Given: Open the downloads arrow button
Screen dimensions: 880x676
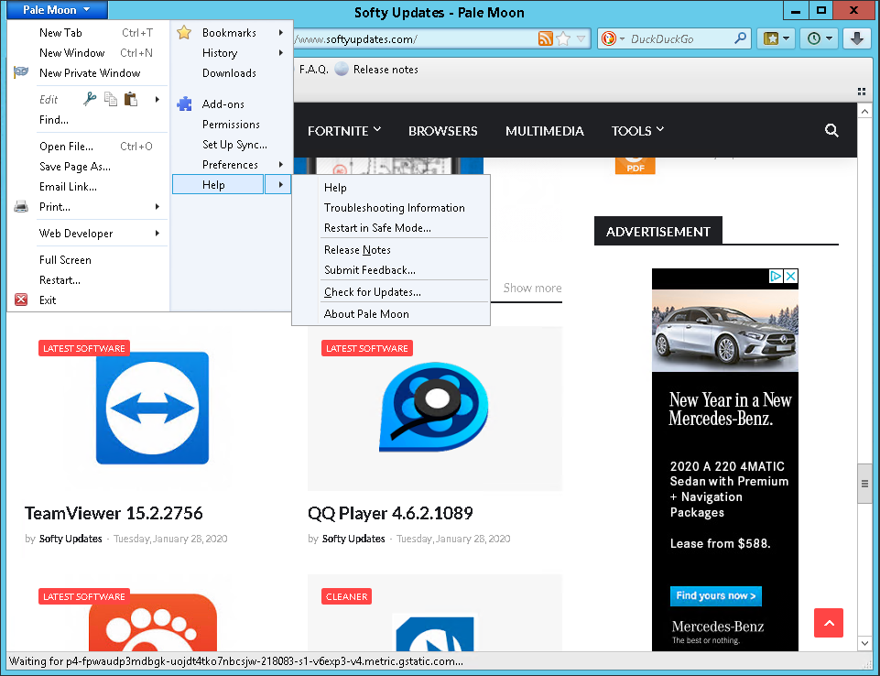Looking at the screenshot, I should pyautogui.click(x=857, y=38).
